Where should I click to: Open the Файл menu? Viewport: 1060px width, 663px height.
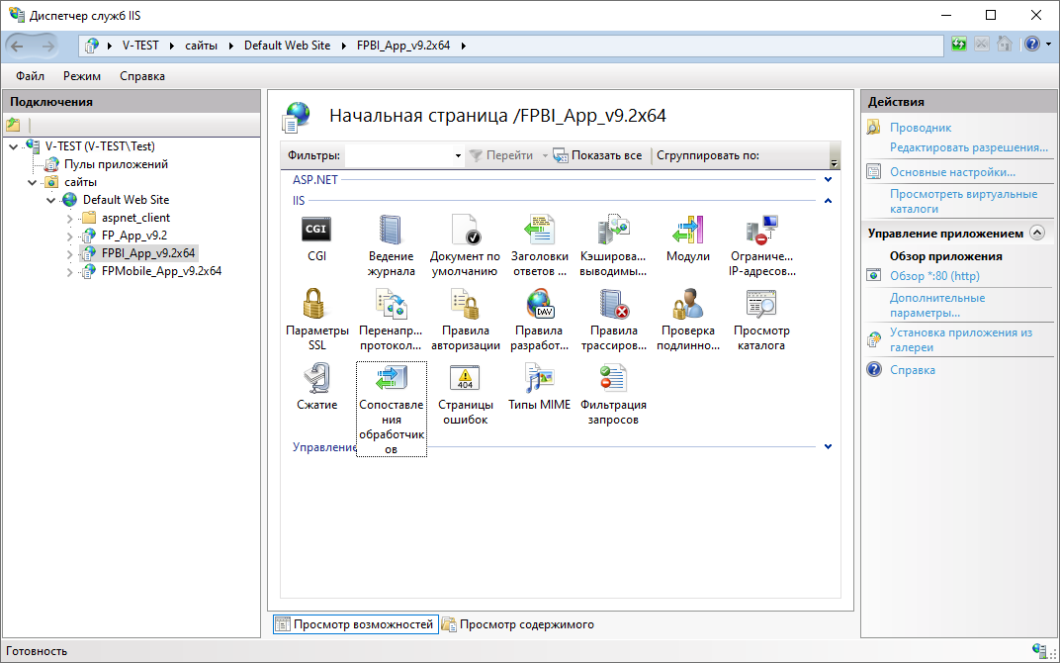click(30, 76)
